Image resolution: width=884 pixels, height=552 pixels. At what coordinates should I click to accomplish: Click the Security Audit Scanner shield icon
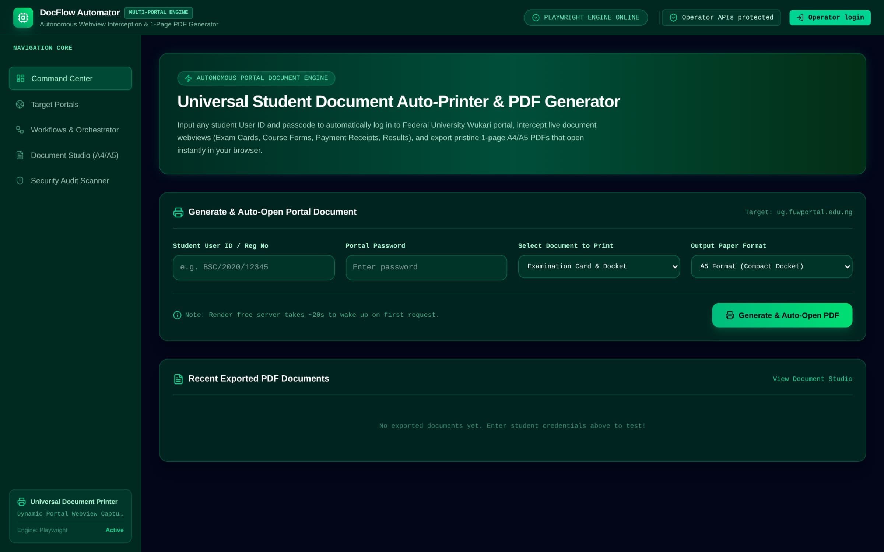point(20,181)
